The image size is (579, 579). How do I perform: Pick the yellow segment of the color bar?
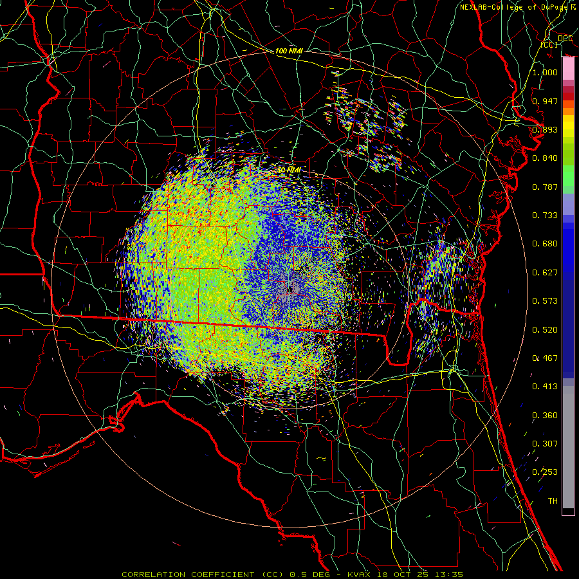coord(568,127)
